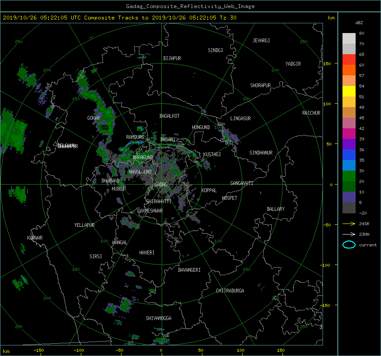
Task: Click the BALLARY city label
Action: 276,209
